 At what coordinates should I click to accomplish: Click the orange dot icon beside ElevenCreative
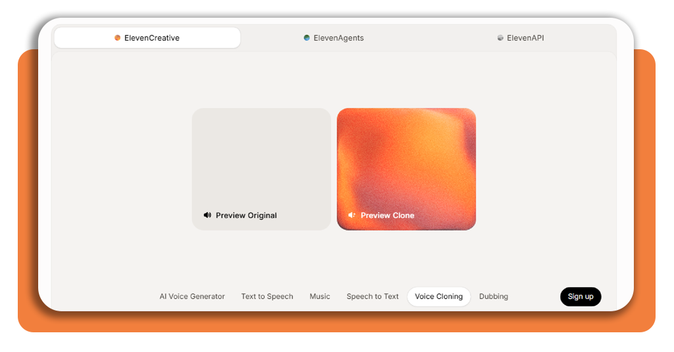117,37
